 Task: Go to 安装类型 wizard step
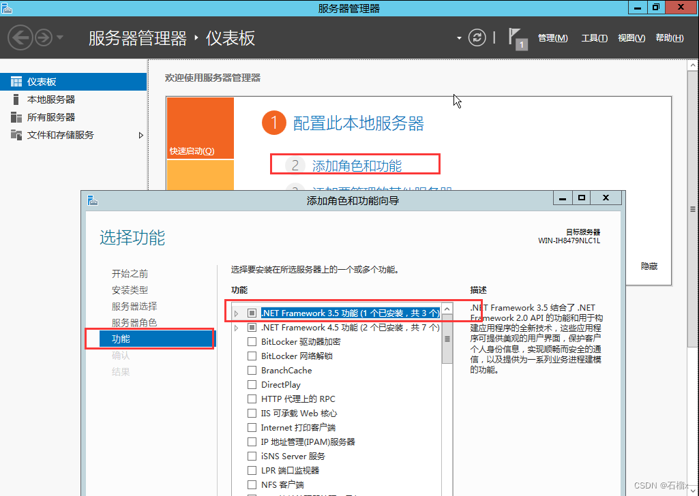pos(130,290)
